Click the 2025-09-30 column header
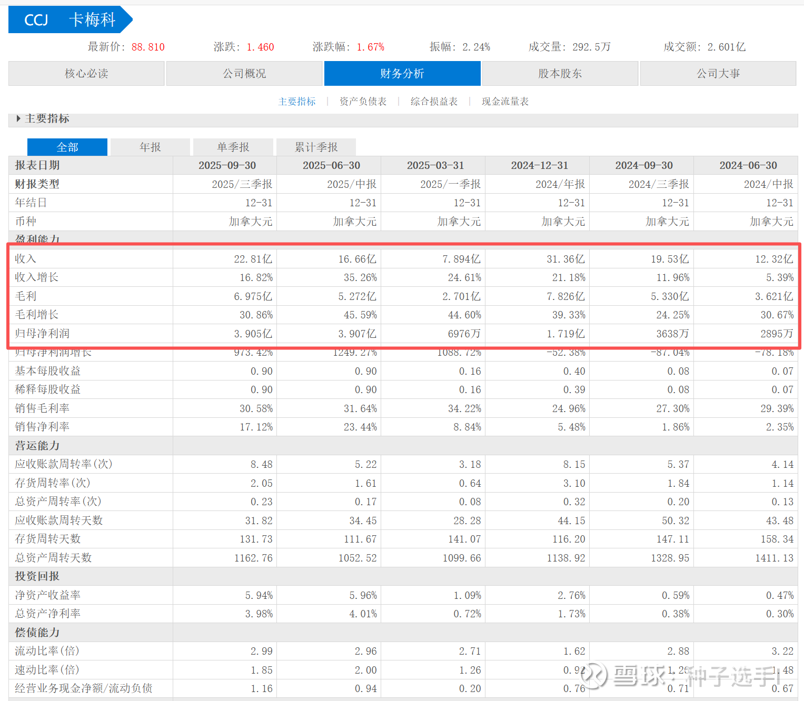 point(227,165)
